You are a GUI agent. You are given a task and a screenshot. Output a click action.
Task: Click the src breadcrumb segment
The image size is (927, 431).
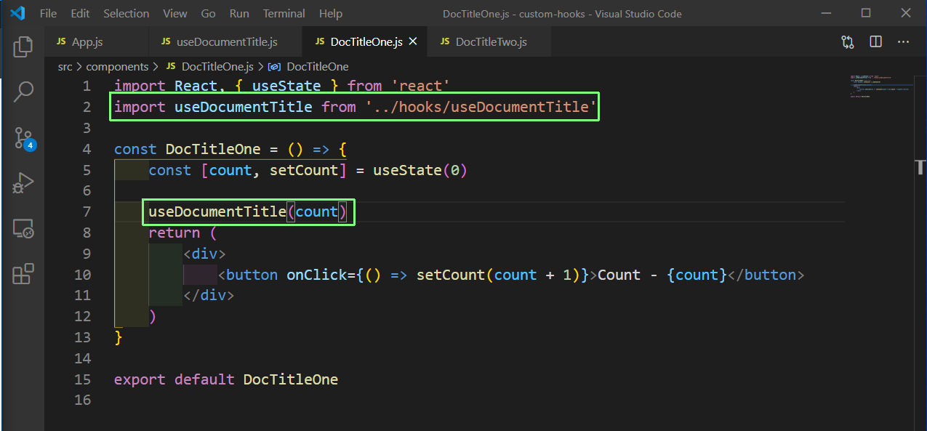click(x=65, y=66)
